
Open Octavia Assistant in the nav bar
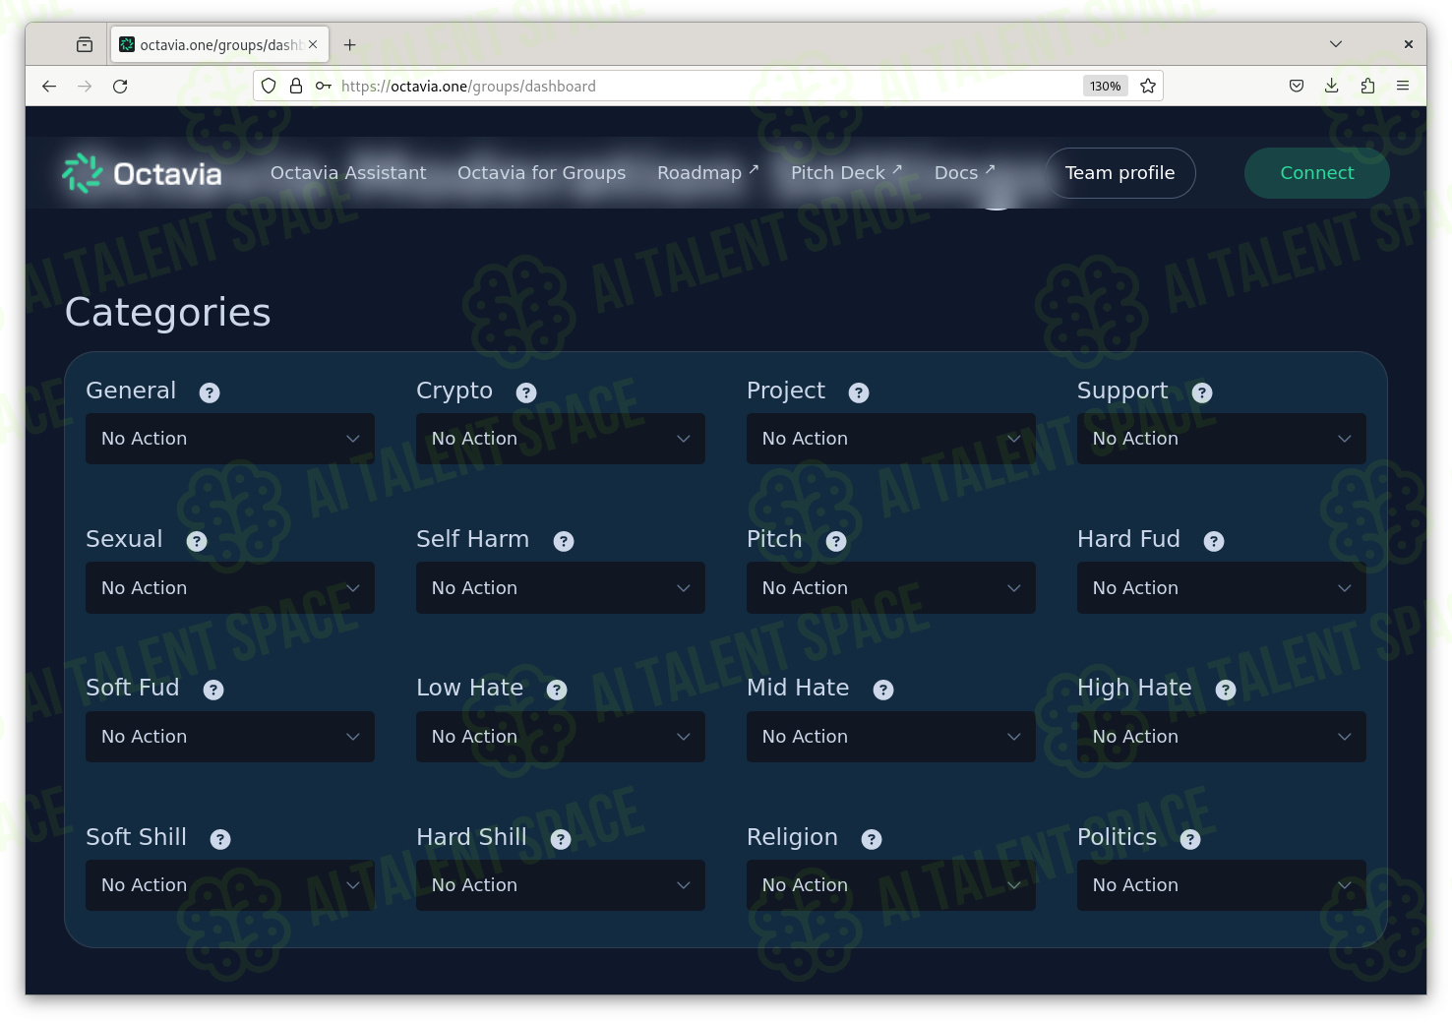pyautogui.click(x=348, y=173)
